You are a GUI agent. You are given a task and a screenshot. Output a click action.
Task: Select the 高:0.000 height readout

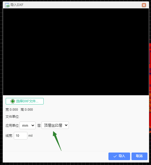point(27,110)
